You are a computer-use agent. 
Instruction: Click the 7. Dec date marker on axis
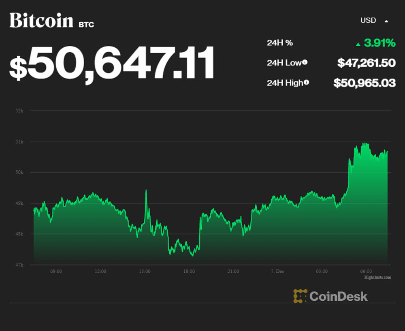click(277, 271)
